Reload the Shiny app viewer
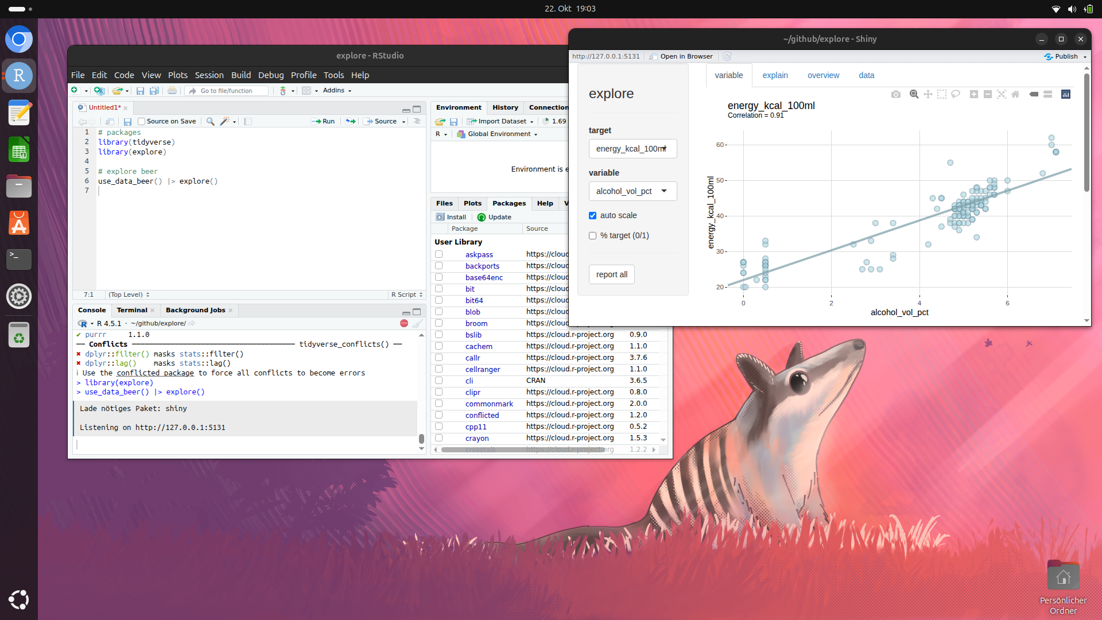Screen dimensions: 1102x620 [727, 56]
